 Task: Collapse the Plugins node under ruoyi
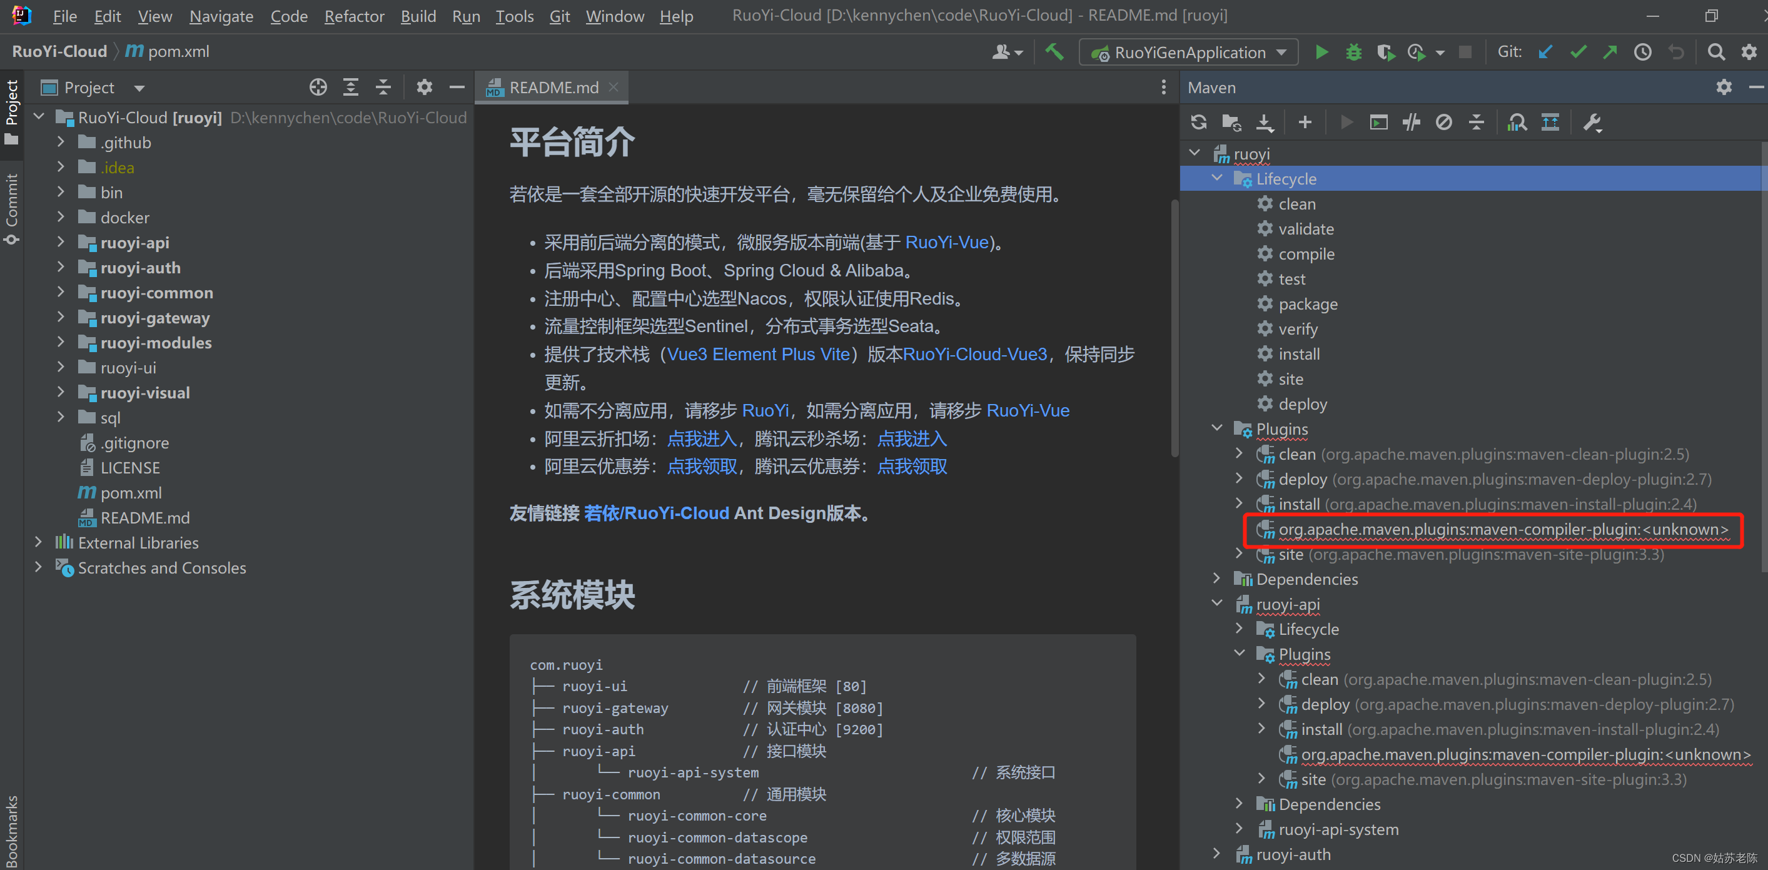tap(1217, 428)
